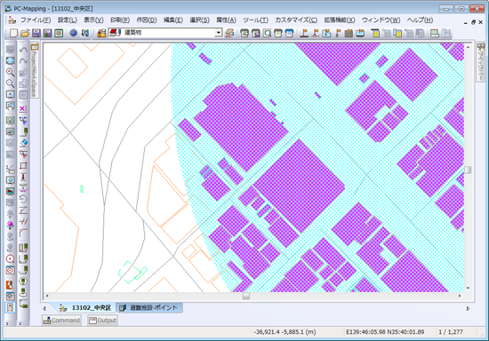Select the rectangle vertex edit tool
489x341 pixels.
23,165
